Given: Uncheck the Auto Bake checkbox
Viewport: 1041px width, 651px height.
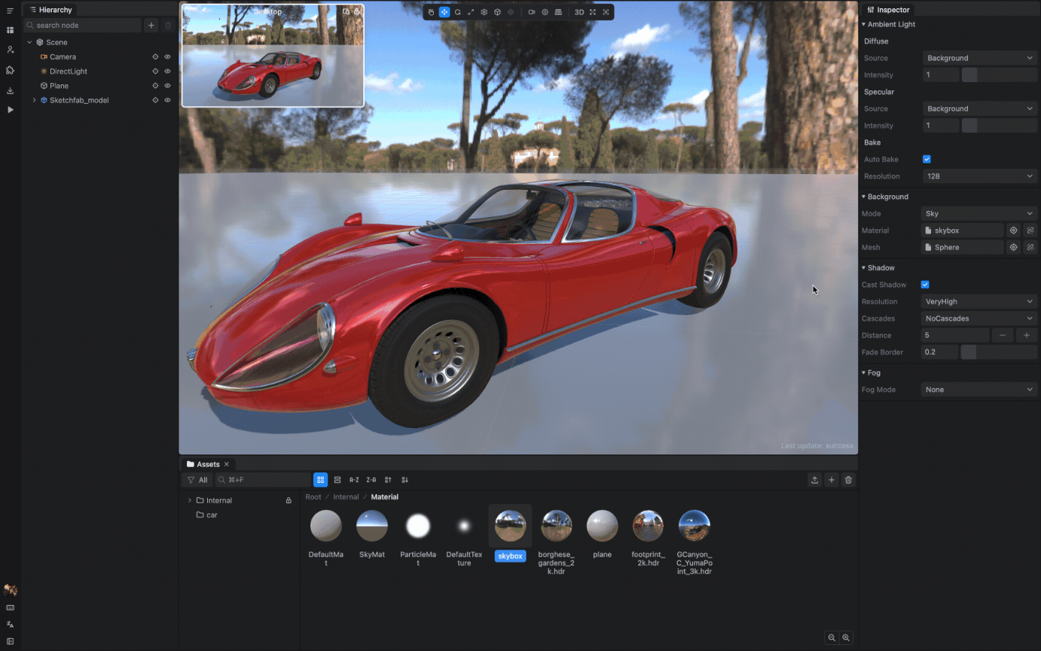Looking at the screenshot, I should pyautogui.click(x=927, y=159).
